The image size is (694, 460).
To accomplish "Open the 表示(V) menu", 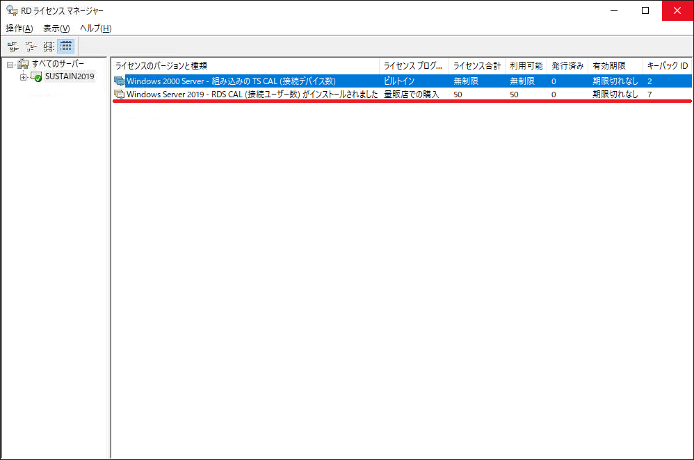I will (x=56, y=28).
